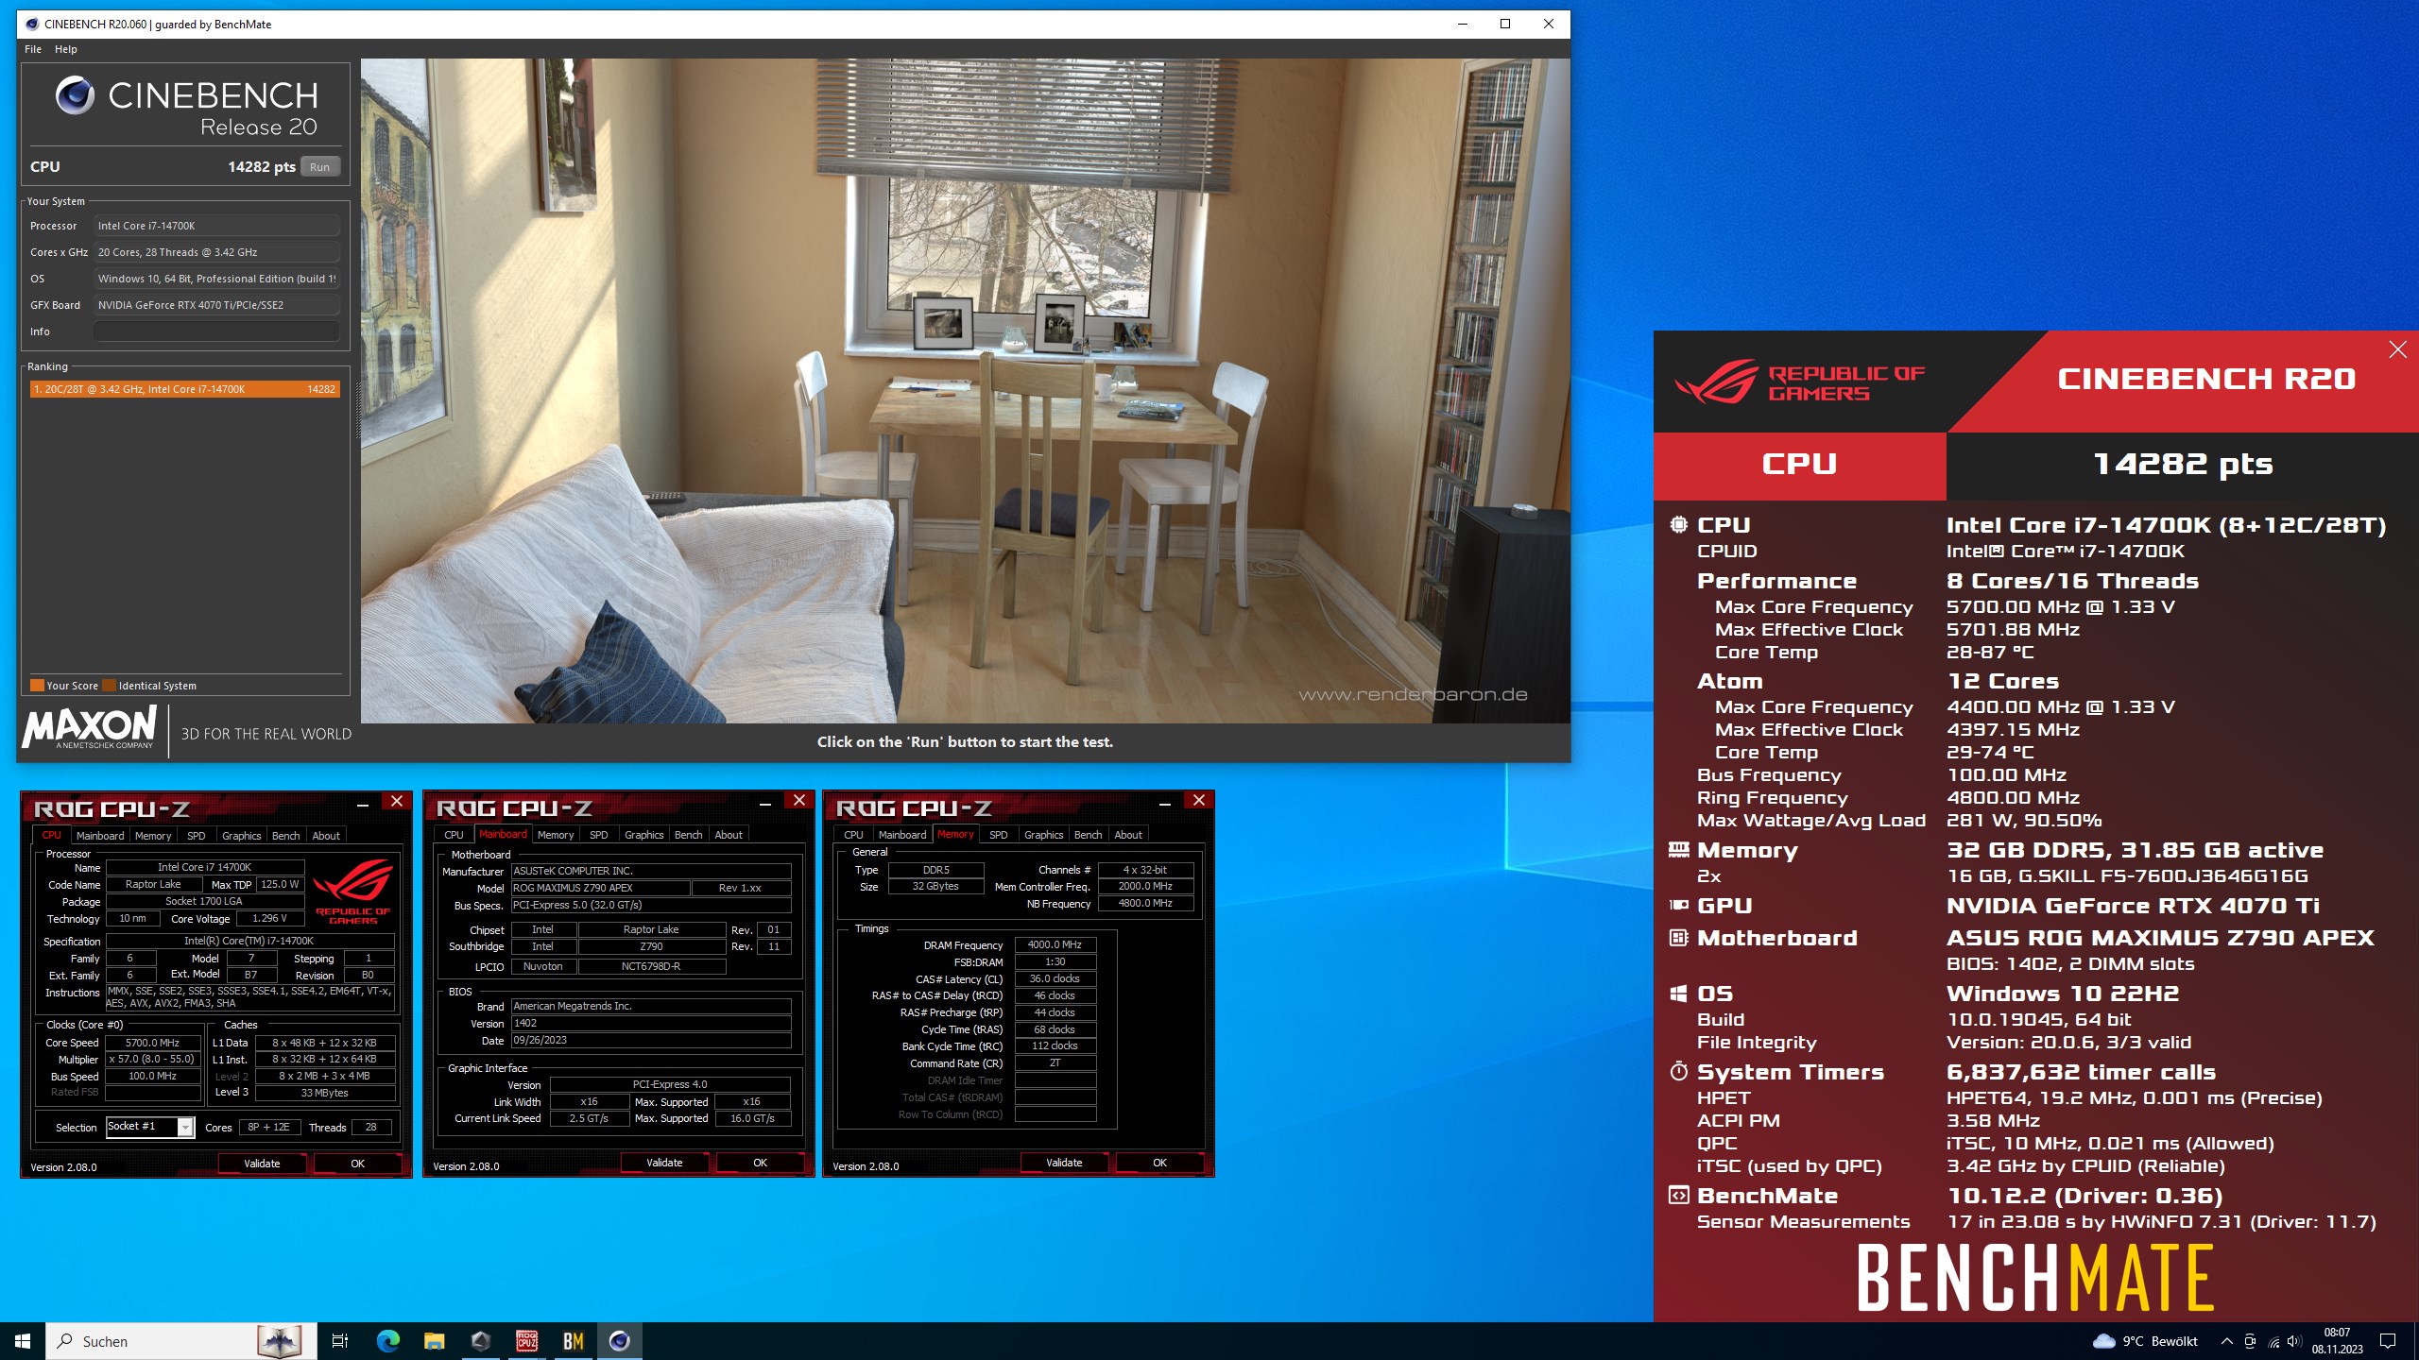Click the Info input field in Cinebench
2419x1360 pixels.
pyautogui.click(x=216, y=331)
